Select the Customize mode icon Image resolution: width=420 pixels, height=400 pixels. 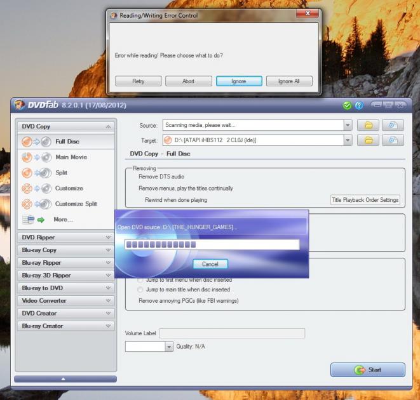36,188
